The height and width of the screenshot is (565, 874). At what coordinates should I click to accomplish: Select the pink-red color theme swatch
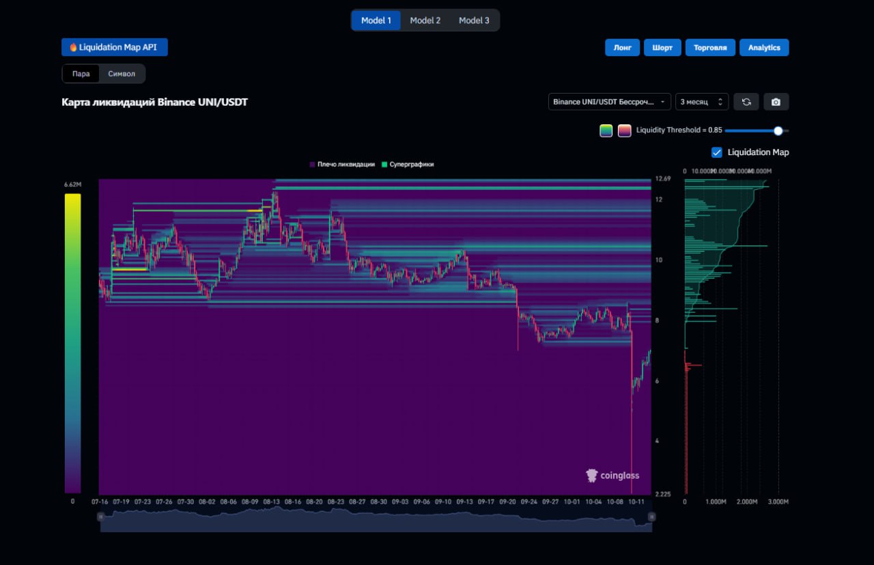click(x=625, y=130)
